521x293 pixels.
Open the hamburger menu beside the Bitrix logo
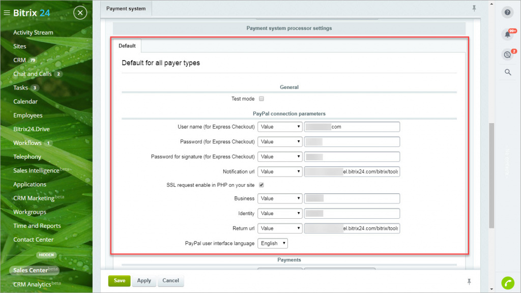pyautogui.click(x=7, y=13)
